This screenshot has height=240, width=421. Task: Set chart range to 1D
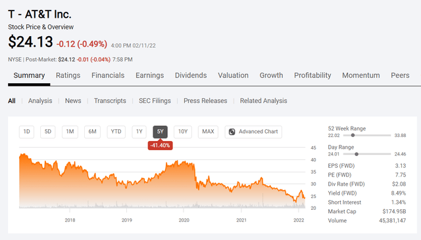[x=26, y=132]
